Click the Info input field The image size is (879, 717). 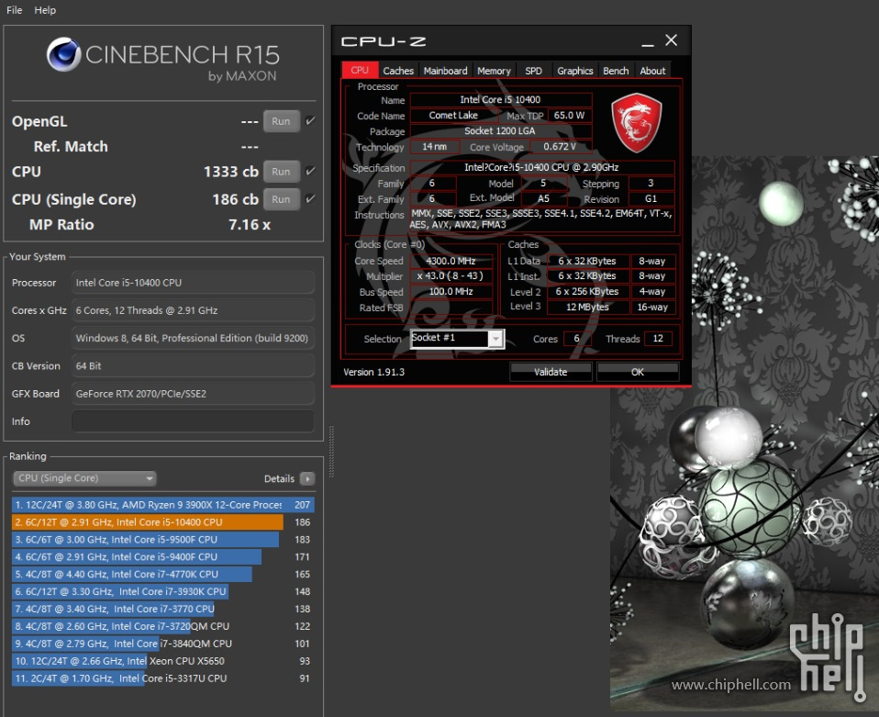click(x=193, y=421)
